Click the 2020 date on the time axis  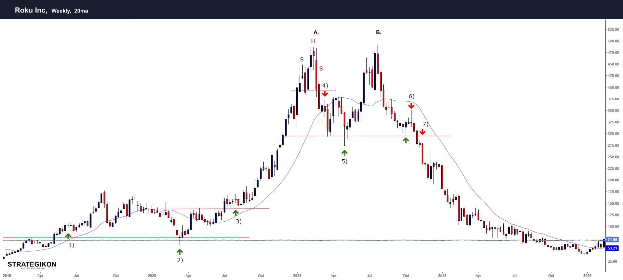pyautogui.click(x=152, y=276)
